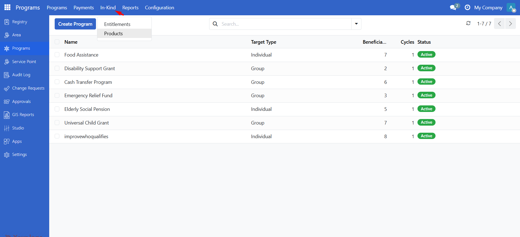Viewport: 520px width, 237px height.
Task: Tick the Food Assistance row checkbox
Action: tap(57, 55)
